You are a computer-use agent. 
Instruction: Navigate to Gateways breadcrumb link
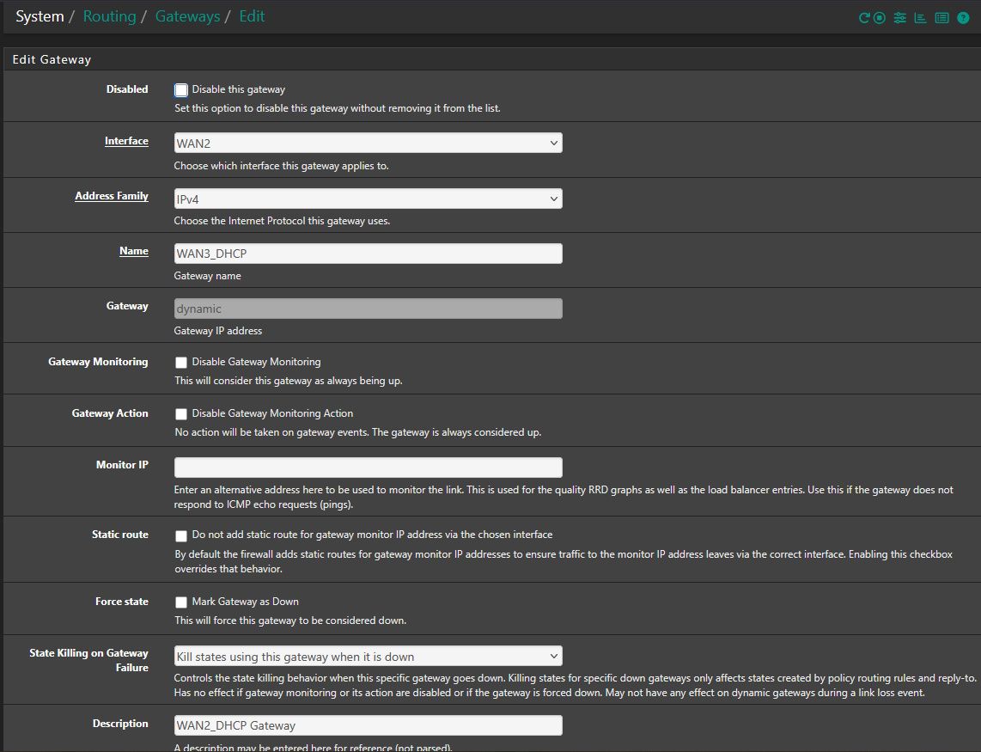tap(187, 16)
